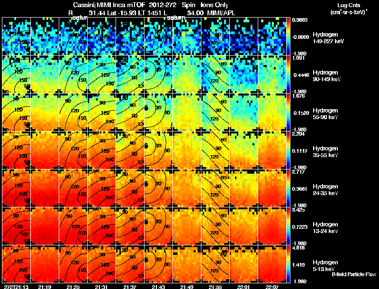This screenshot has height=289, width=379.
Task: Select the Hydrogen 13-24 keV row label
Action: pyautogui.click(x=325, y=228)
